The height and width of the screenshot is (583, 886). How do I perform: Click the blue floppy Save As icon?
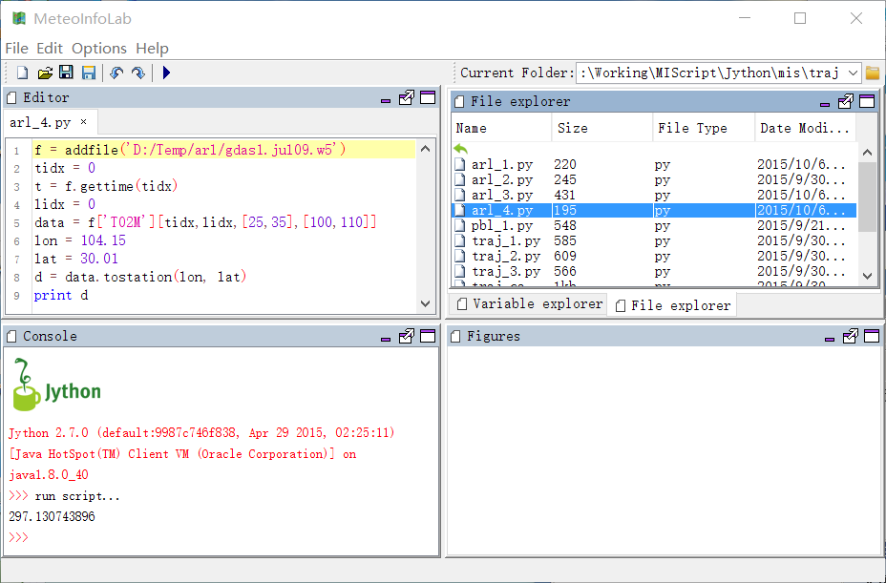coord(89,73)
